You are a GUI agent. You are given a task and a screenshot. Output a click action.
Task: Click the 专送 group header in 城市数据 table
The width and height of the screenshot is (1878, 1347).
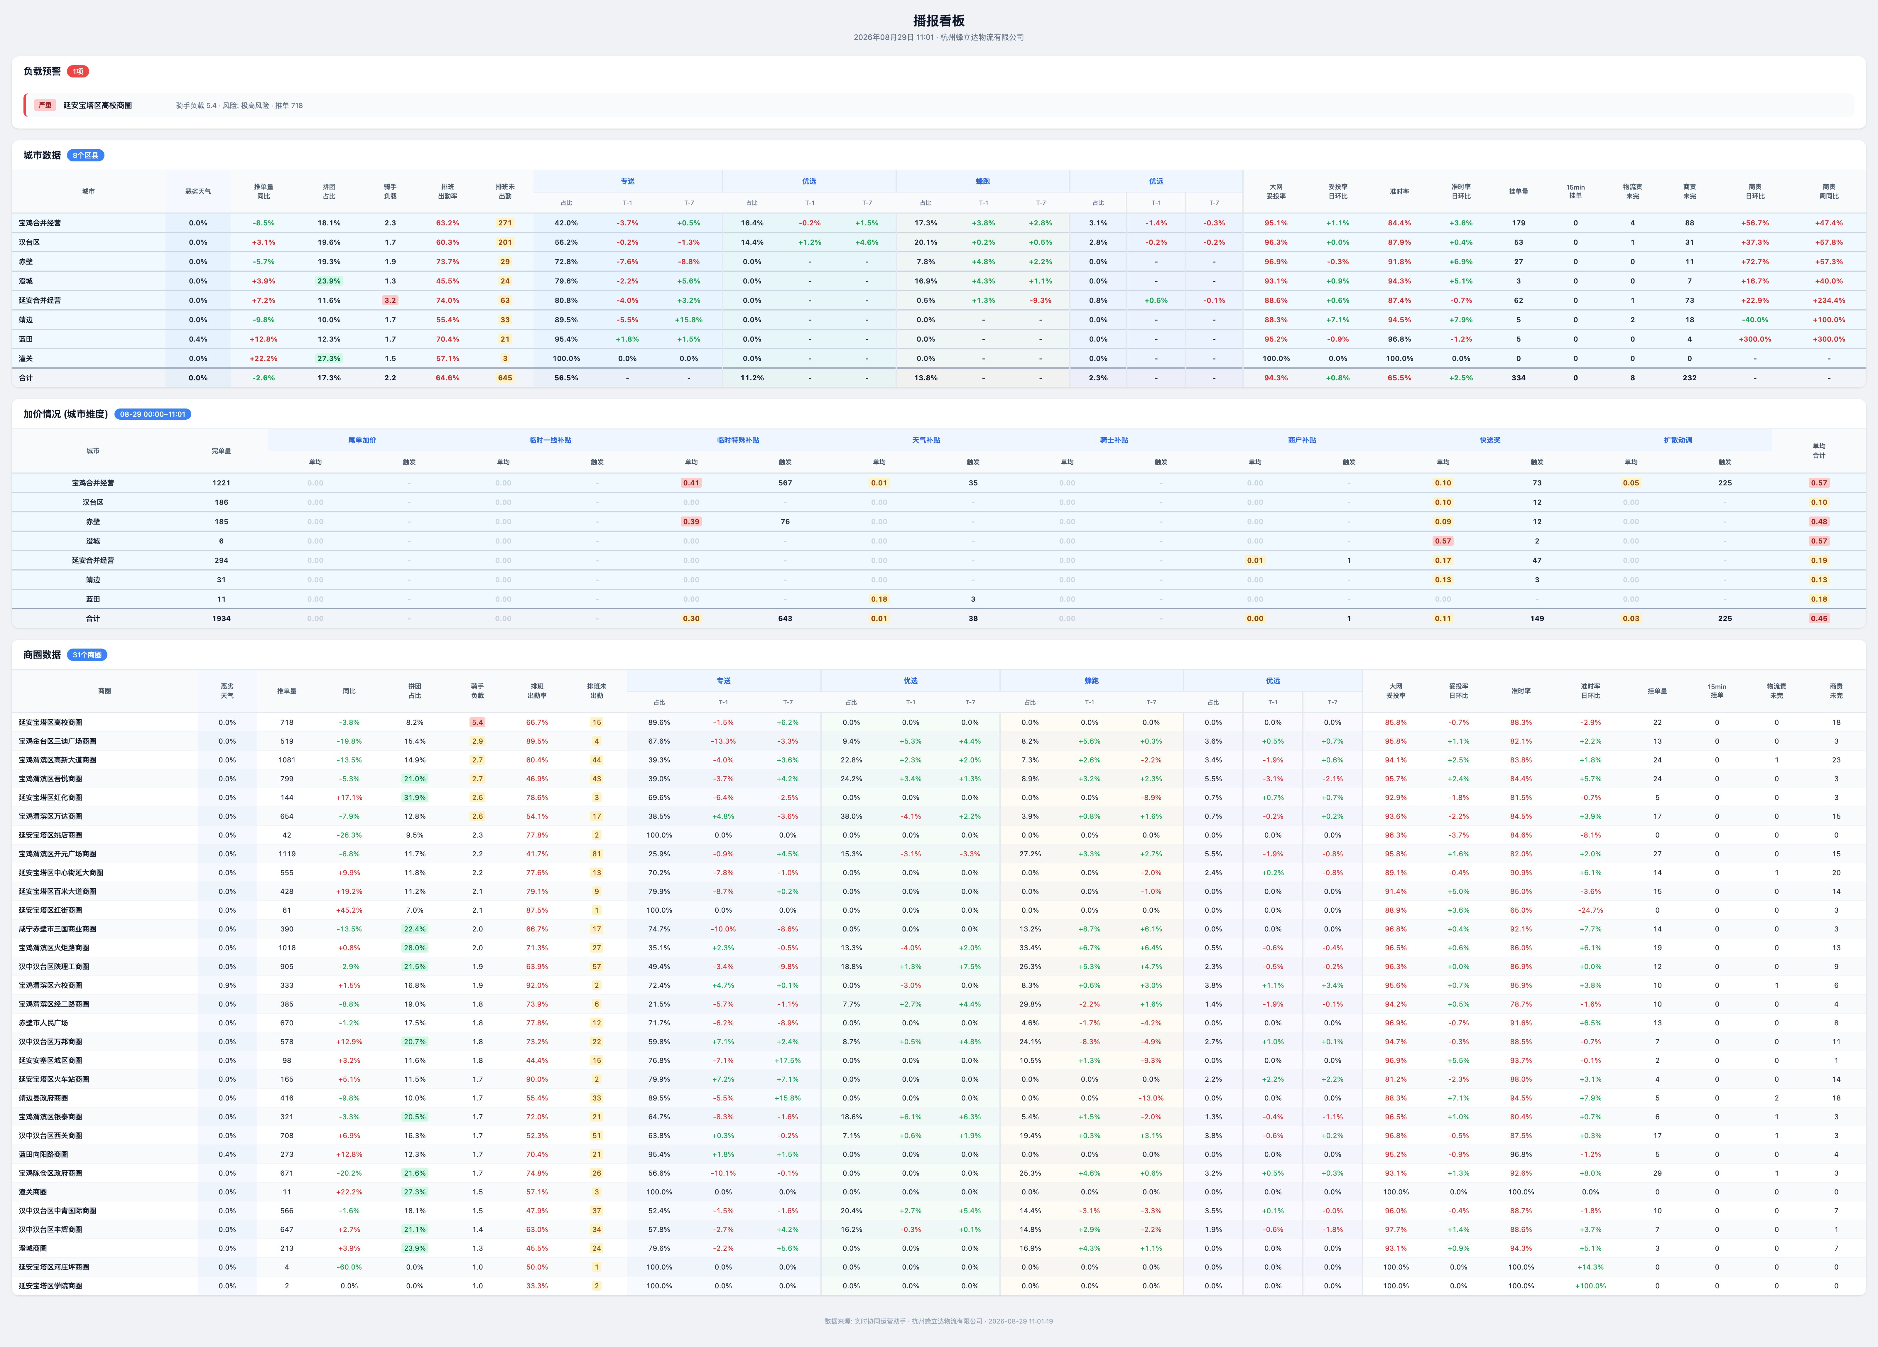pyautogui.click(x=628, y=181)
